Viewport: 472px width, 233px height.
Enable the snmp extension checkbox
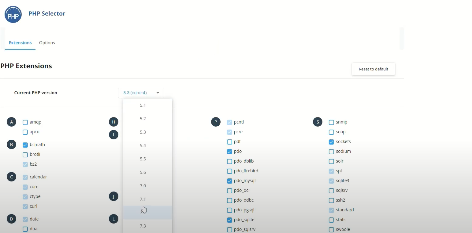tap(331, 122)
